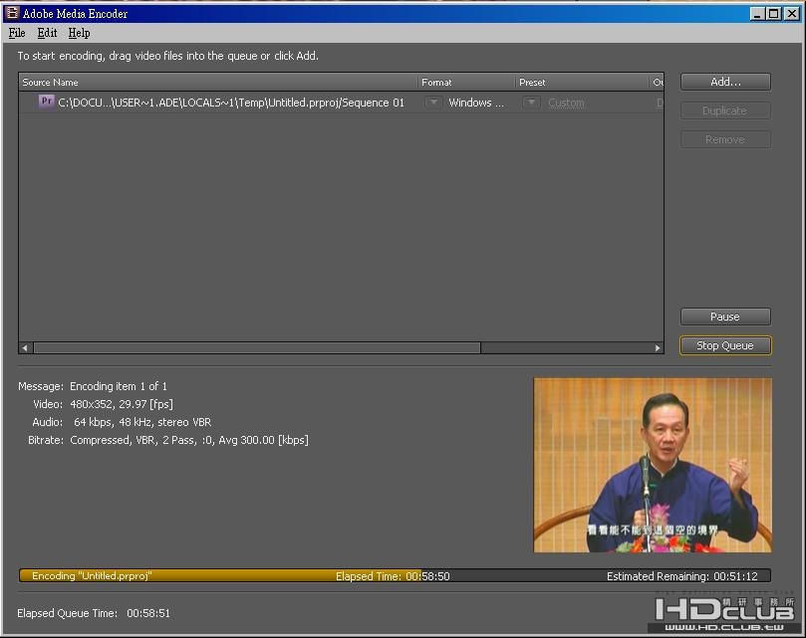Click the Duplicate button

pyautogui.click(x=725, y=110)
